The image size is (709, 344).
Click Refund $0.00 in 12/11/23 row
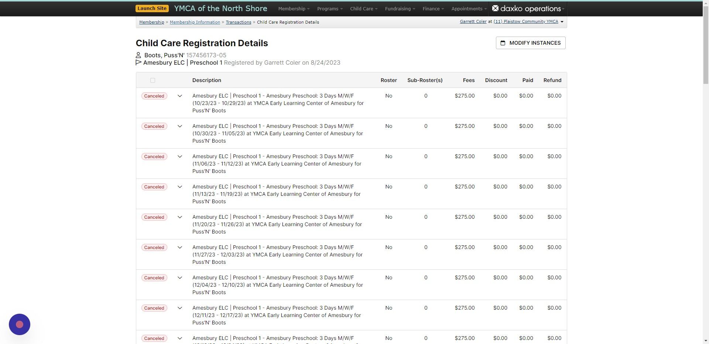[x=554, y=308]
